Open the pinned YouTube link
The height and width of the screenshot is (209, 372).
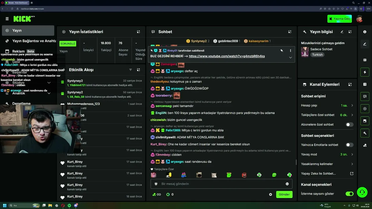tap(227, 56)
